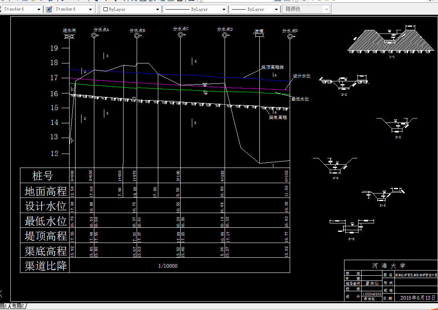Select the 进水闸 gate symbol
The width and height of the screenshot is (438, 310).
69,37
